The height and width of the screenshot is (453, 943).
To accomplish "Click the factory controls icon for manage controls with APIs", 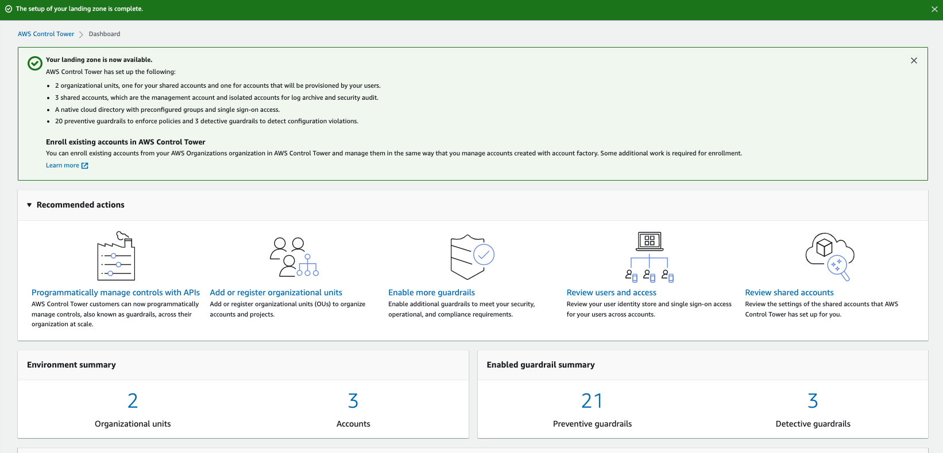I will point(116,256).
